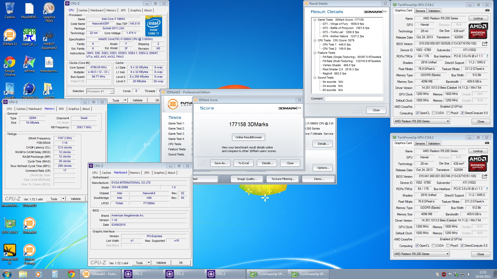Screen dimensions: 497x279
Task: Click the BIOS save icon in lower GPU-Z
Action: pos(485,176)
